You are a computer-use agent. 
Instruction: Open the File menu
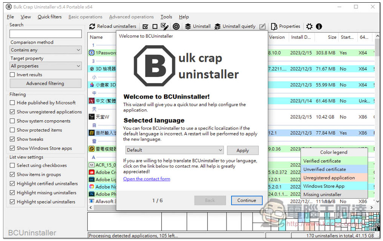[10, 17]
